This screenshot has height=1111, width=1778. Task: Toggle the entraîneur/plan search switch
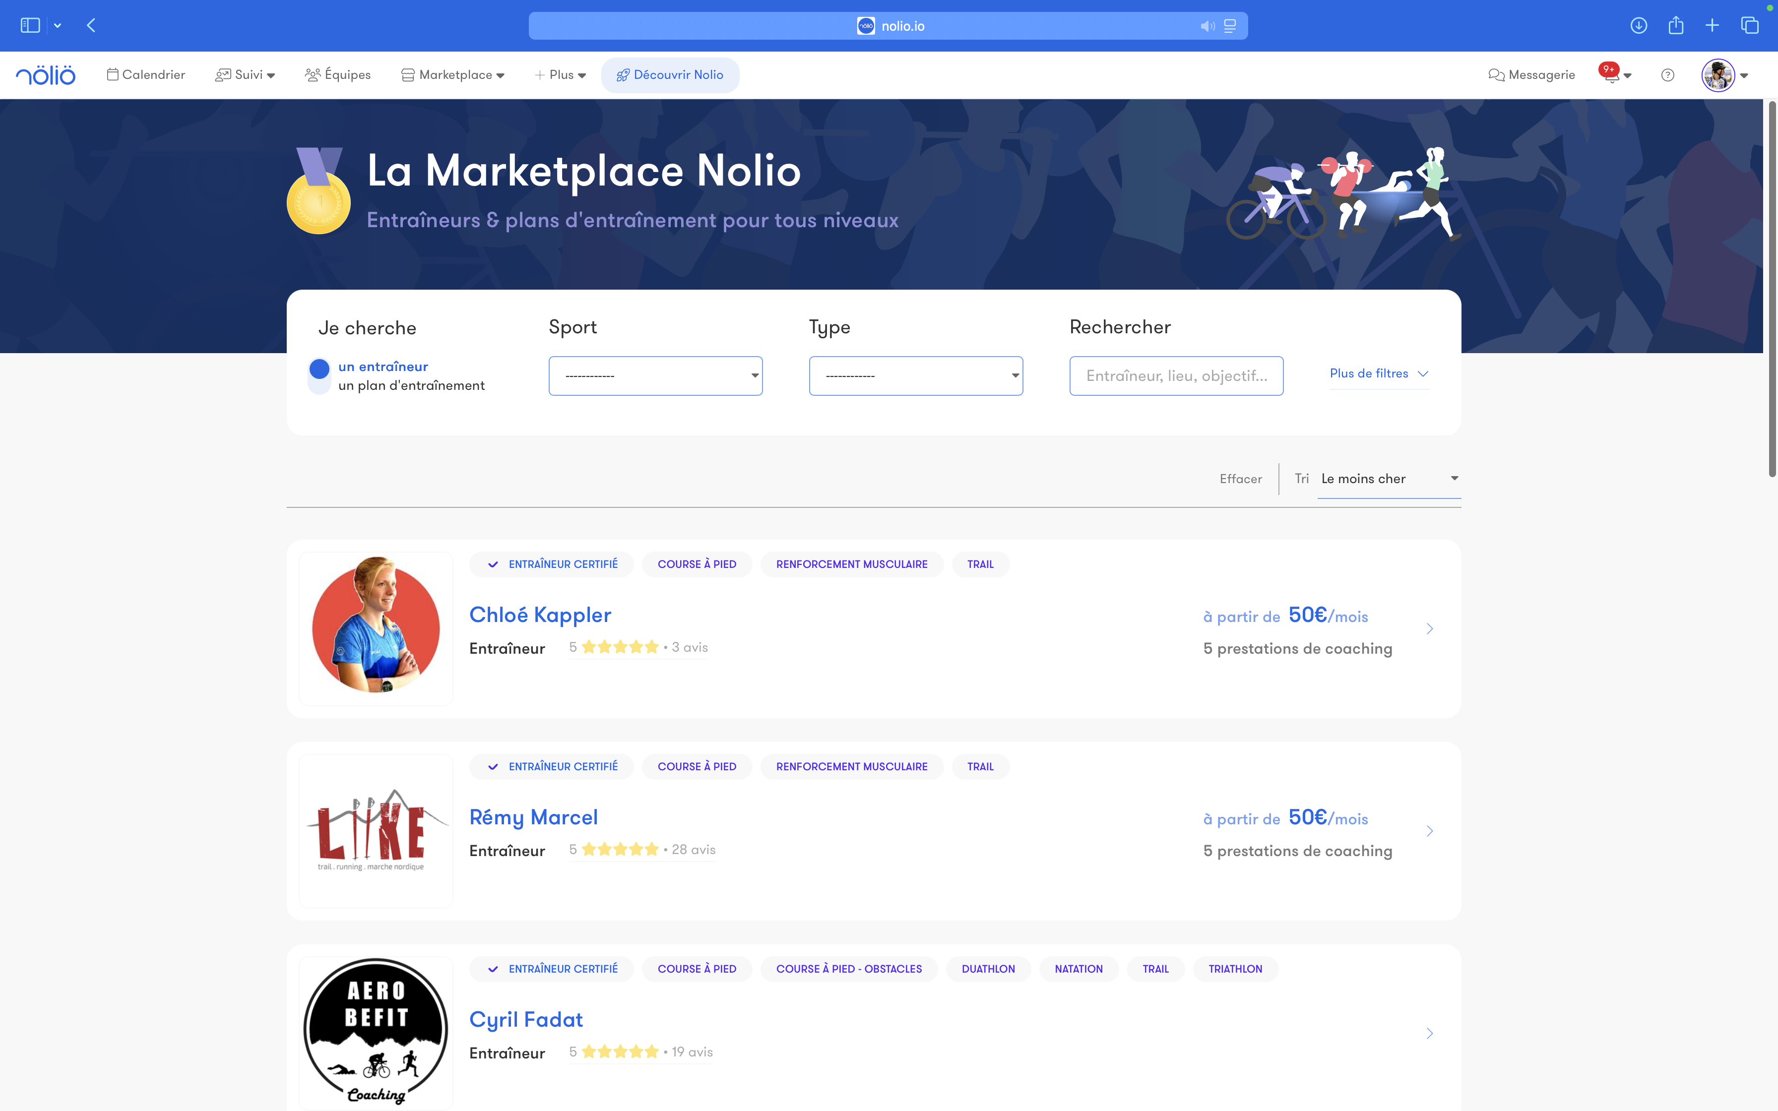(x=319, y=375)
